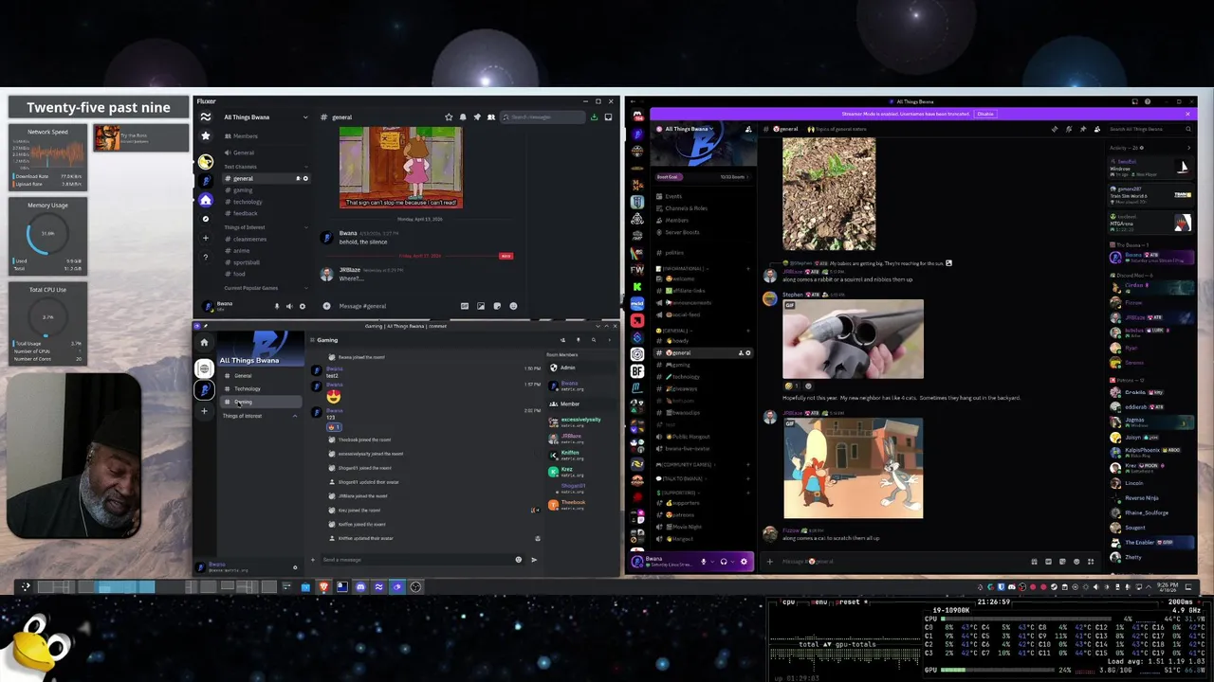Join the General voice channel in Fluxer

click(244, 153)
